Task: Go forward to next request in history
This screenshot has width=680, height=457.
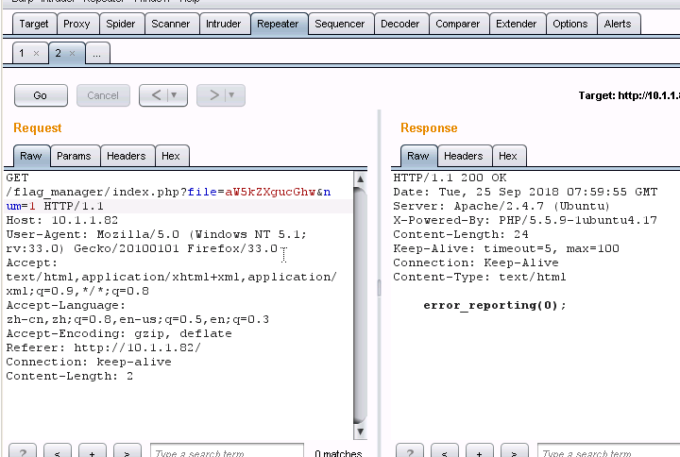Action: [x=213, y=95]
